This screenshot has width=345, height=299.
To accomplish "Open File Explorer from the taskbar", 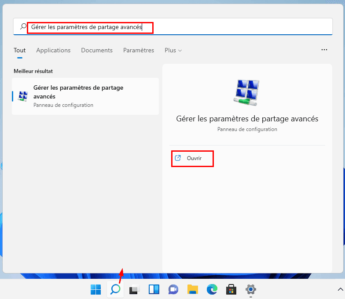I will click(x=193, y=289).
